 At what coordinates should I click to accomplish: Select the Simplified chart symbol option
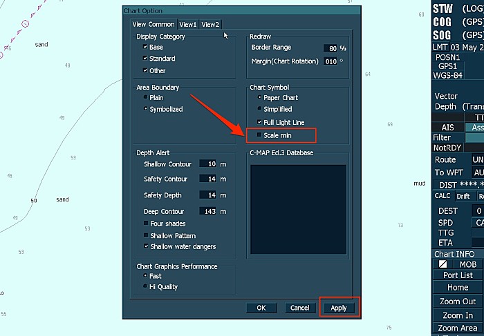260,109
